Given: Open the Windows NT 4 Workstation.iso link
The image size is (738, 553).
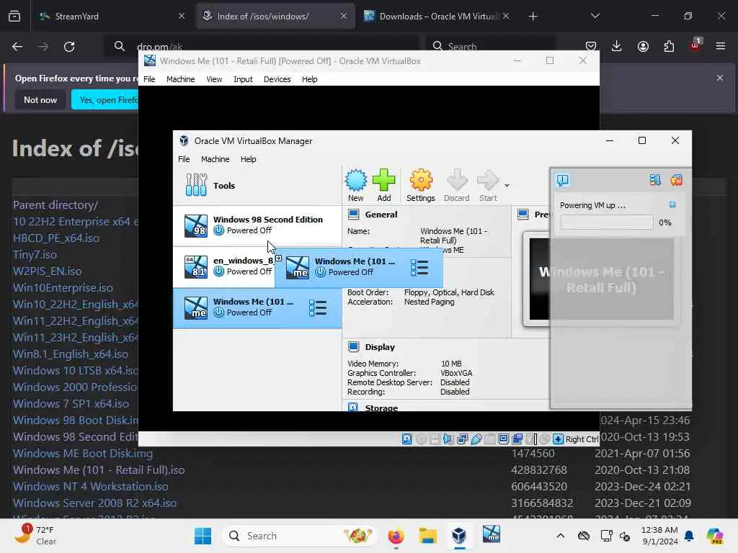Looking at the screenshot, I should pos(90,486).
